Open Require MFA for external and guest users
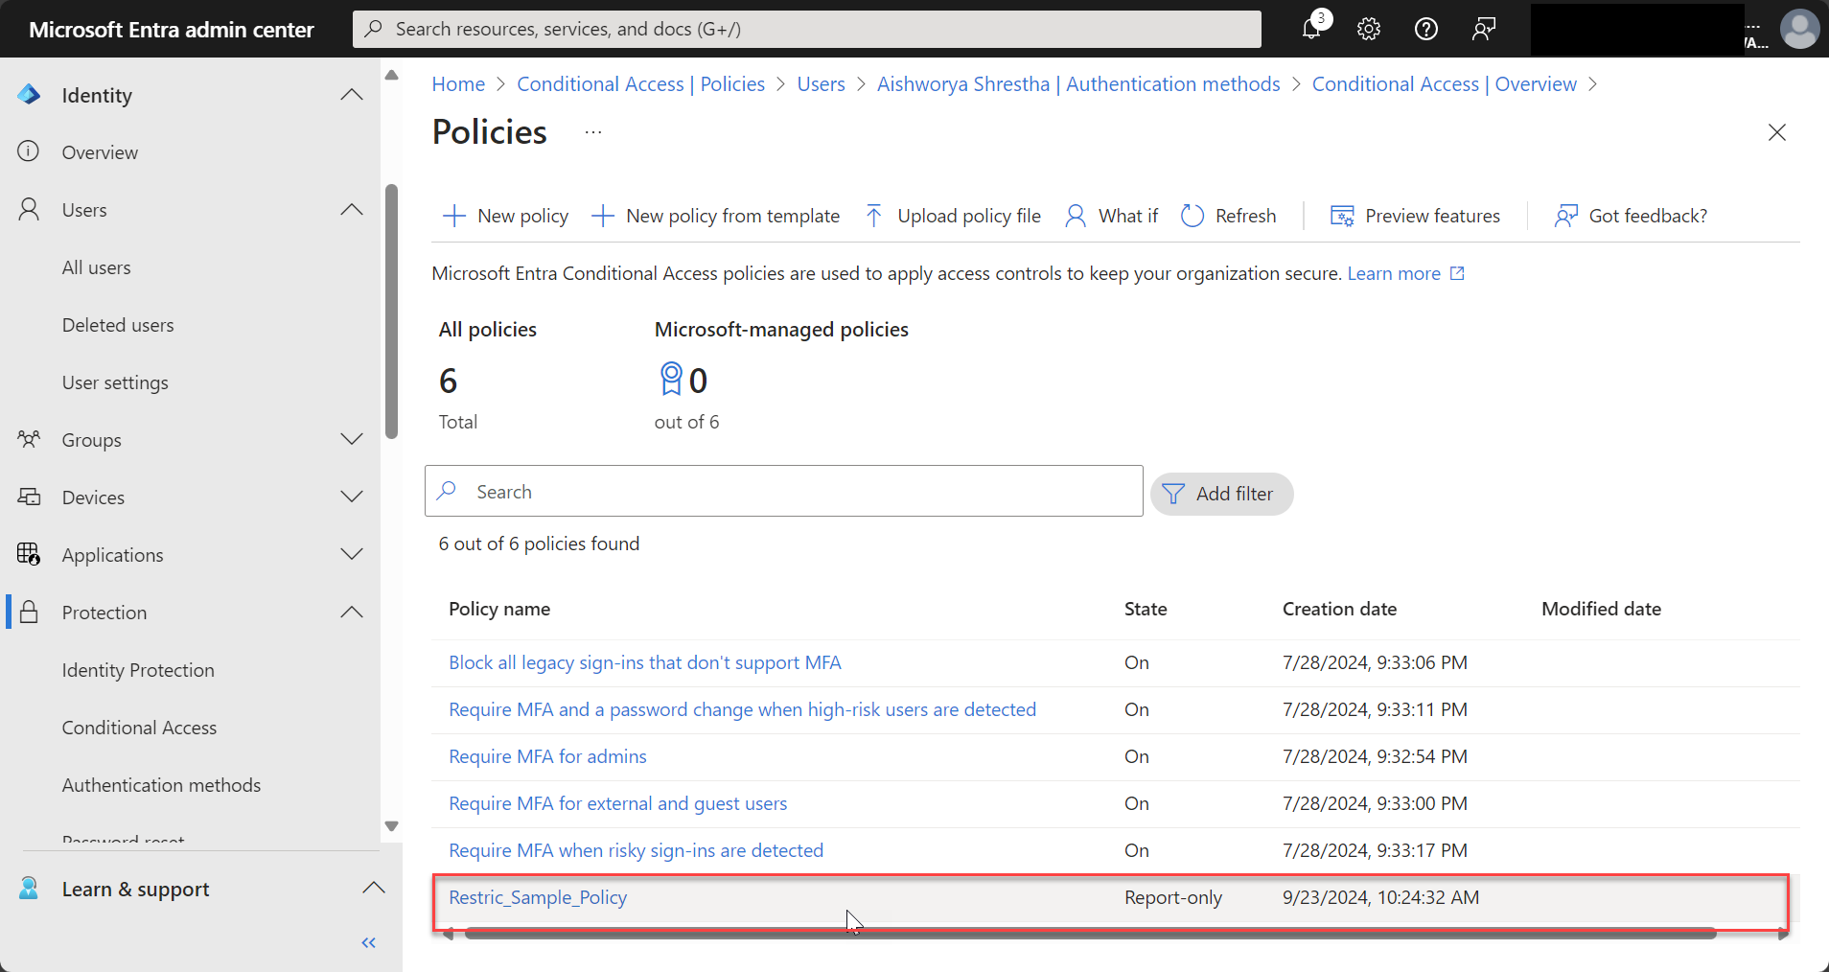 click(618, 803)
